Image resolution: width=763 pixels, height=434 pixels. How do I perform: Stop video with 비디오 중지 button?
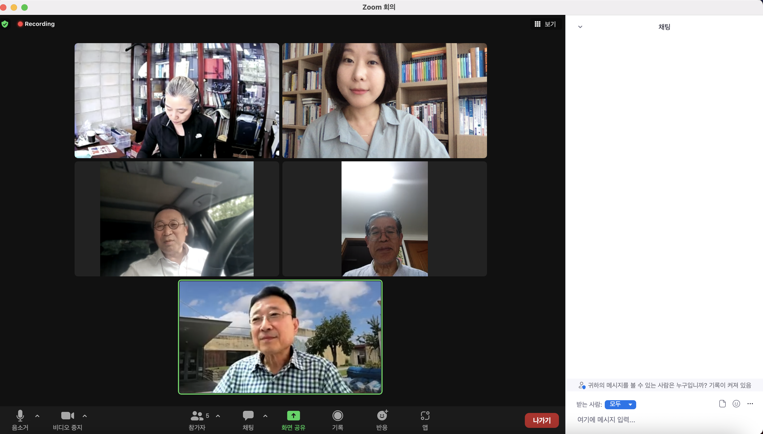pos(67,416)
